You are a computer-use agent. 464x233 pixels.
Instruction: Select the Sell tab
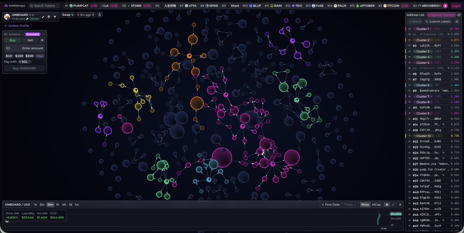30,40
